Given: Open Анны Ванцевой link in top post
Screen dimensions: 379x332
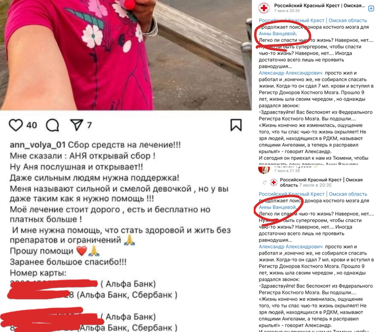Looking at the screenshot, I should (277, 34).
